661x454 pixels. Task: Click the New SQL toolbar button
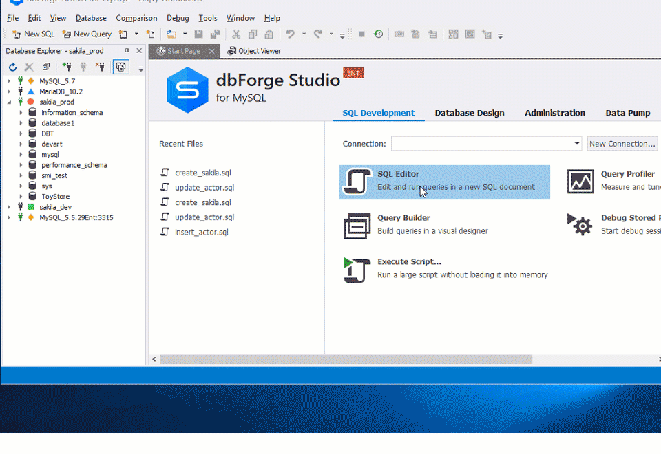pos(33,34)
